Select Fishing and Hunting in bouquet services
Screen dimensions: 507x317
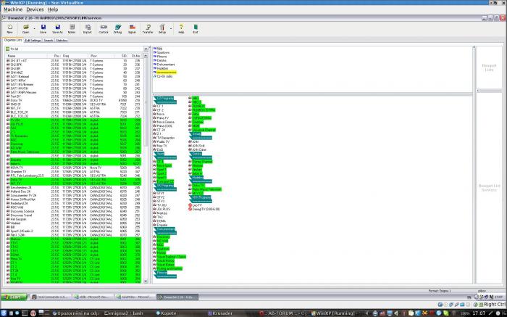click(169, 268)
